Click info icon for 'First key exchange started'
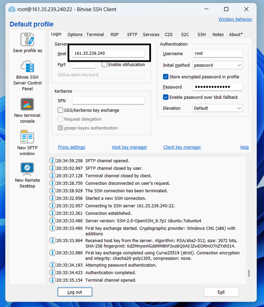 pyautogui.click(x=52, y=228)
